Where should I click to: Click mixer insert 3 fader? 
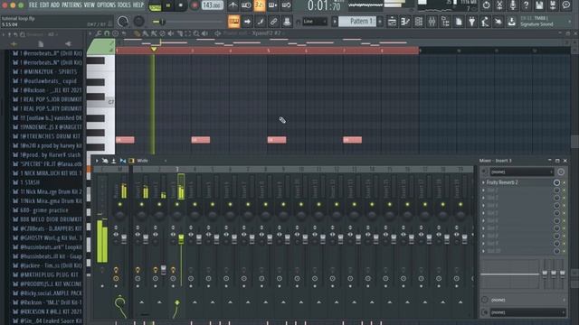[181, 238]
